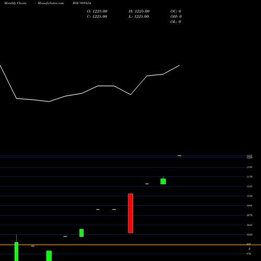Click the 1195 price axis label
261x261 pixels.
click(250, 167)
